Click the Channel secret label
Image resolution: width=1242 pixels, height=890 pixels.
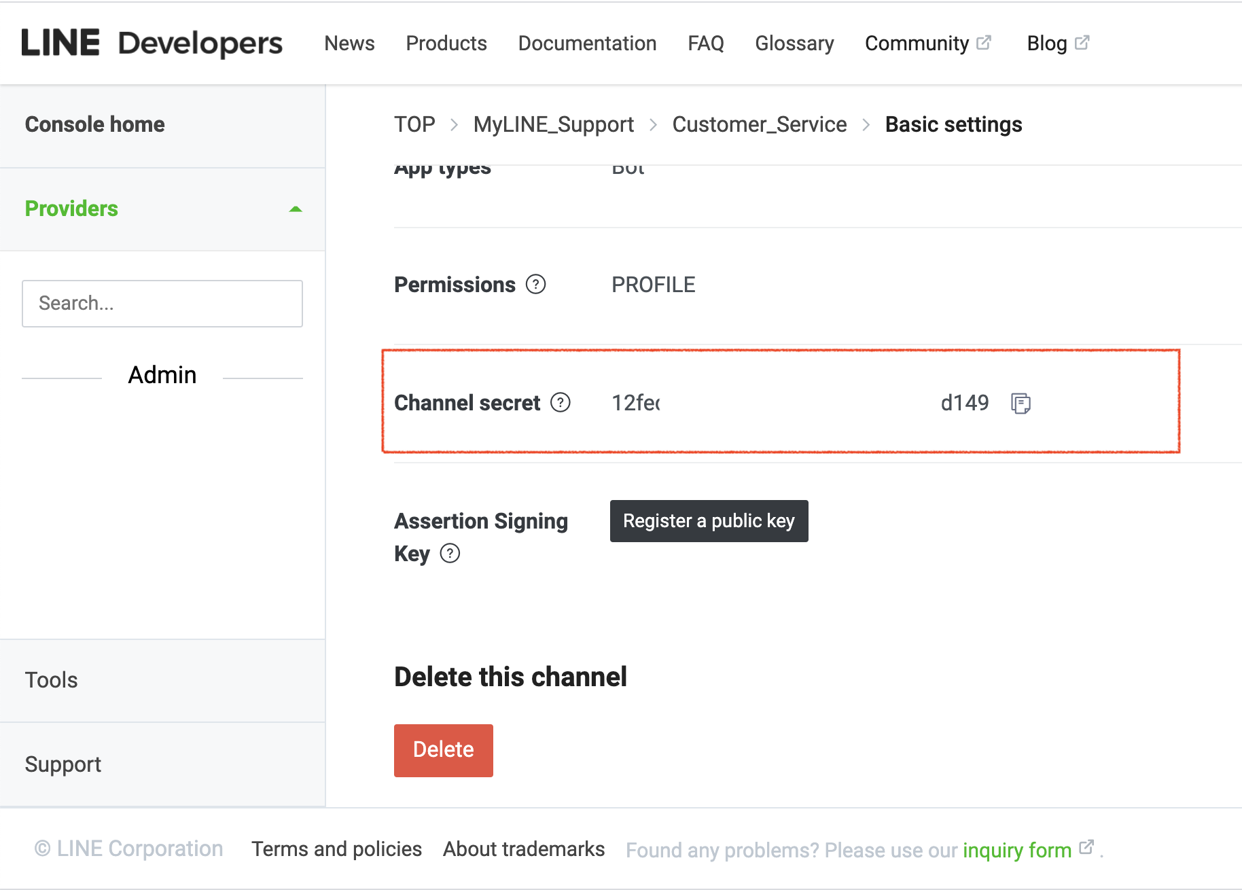467,403
